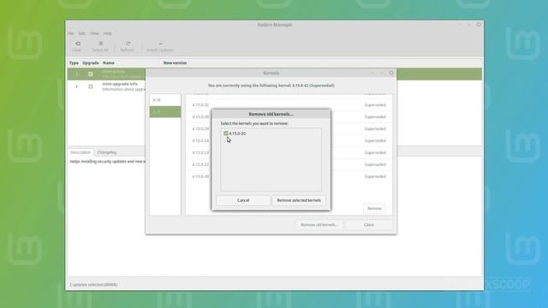Click the current kernel notice in the Kernels window
Viewport: 548px width, 308px height.
point(271,86)
